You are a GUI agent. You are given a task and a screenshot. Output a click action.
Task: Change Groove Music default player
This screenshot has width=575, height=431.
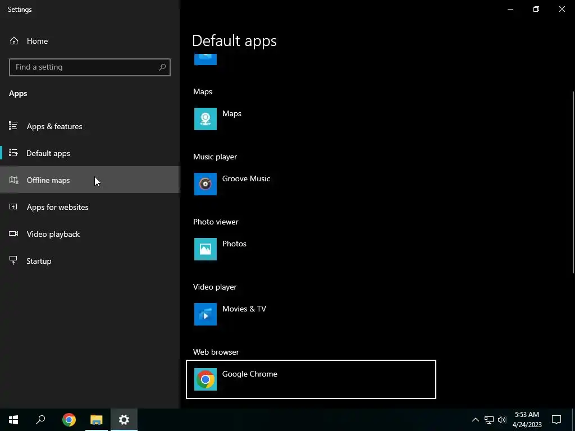click(x=311, y=184)
